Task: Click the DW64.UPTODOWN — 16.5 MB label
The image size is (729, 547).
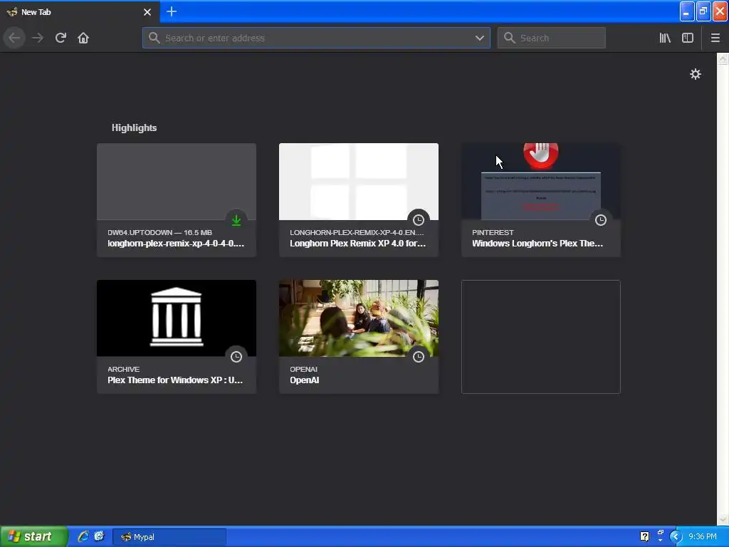Action: [159, 233]
